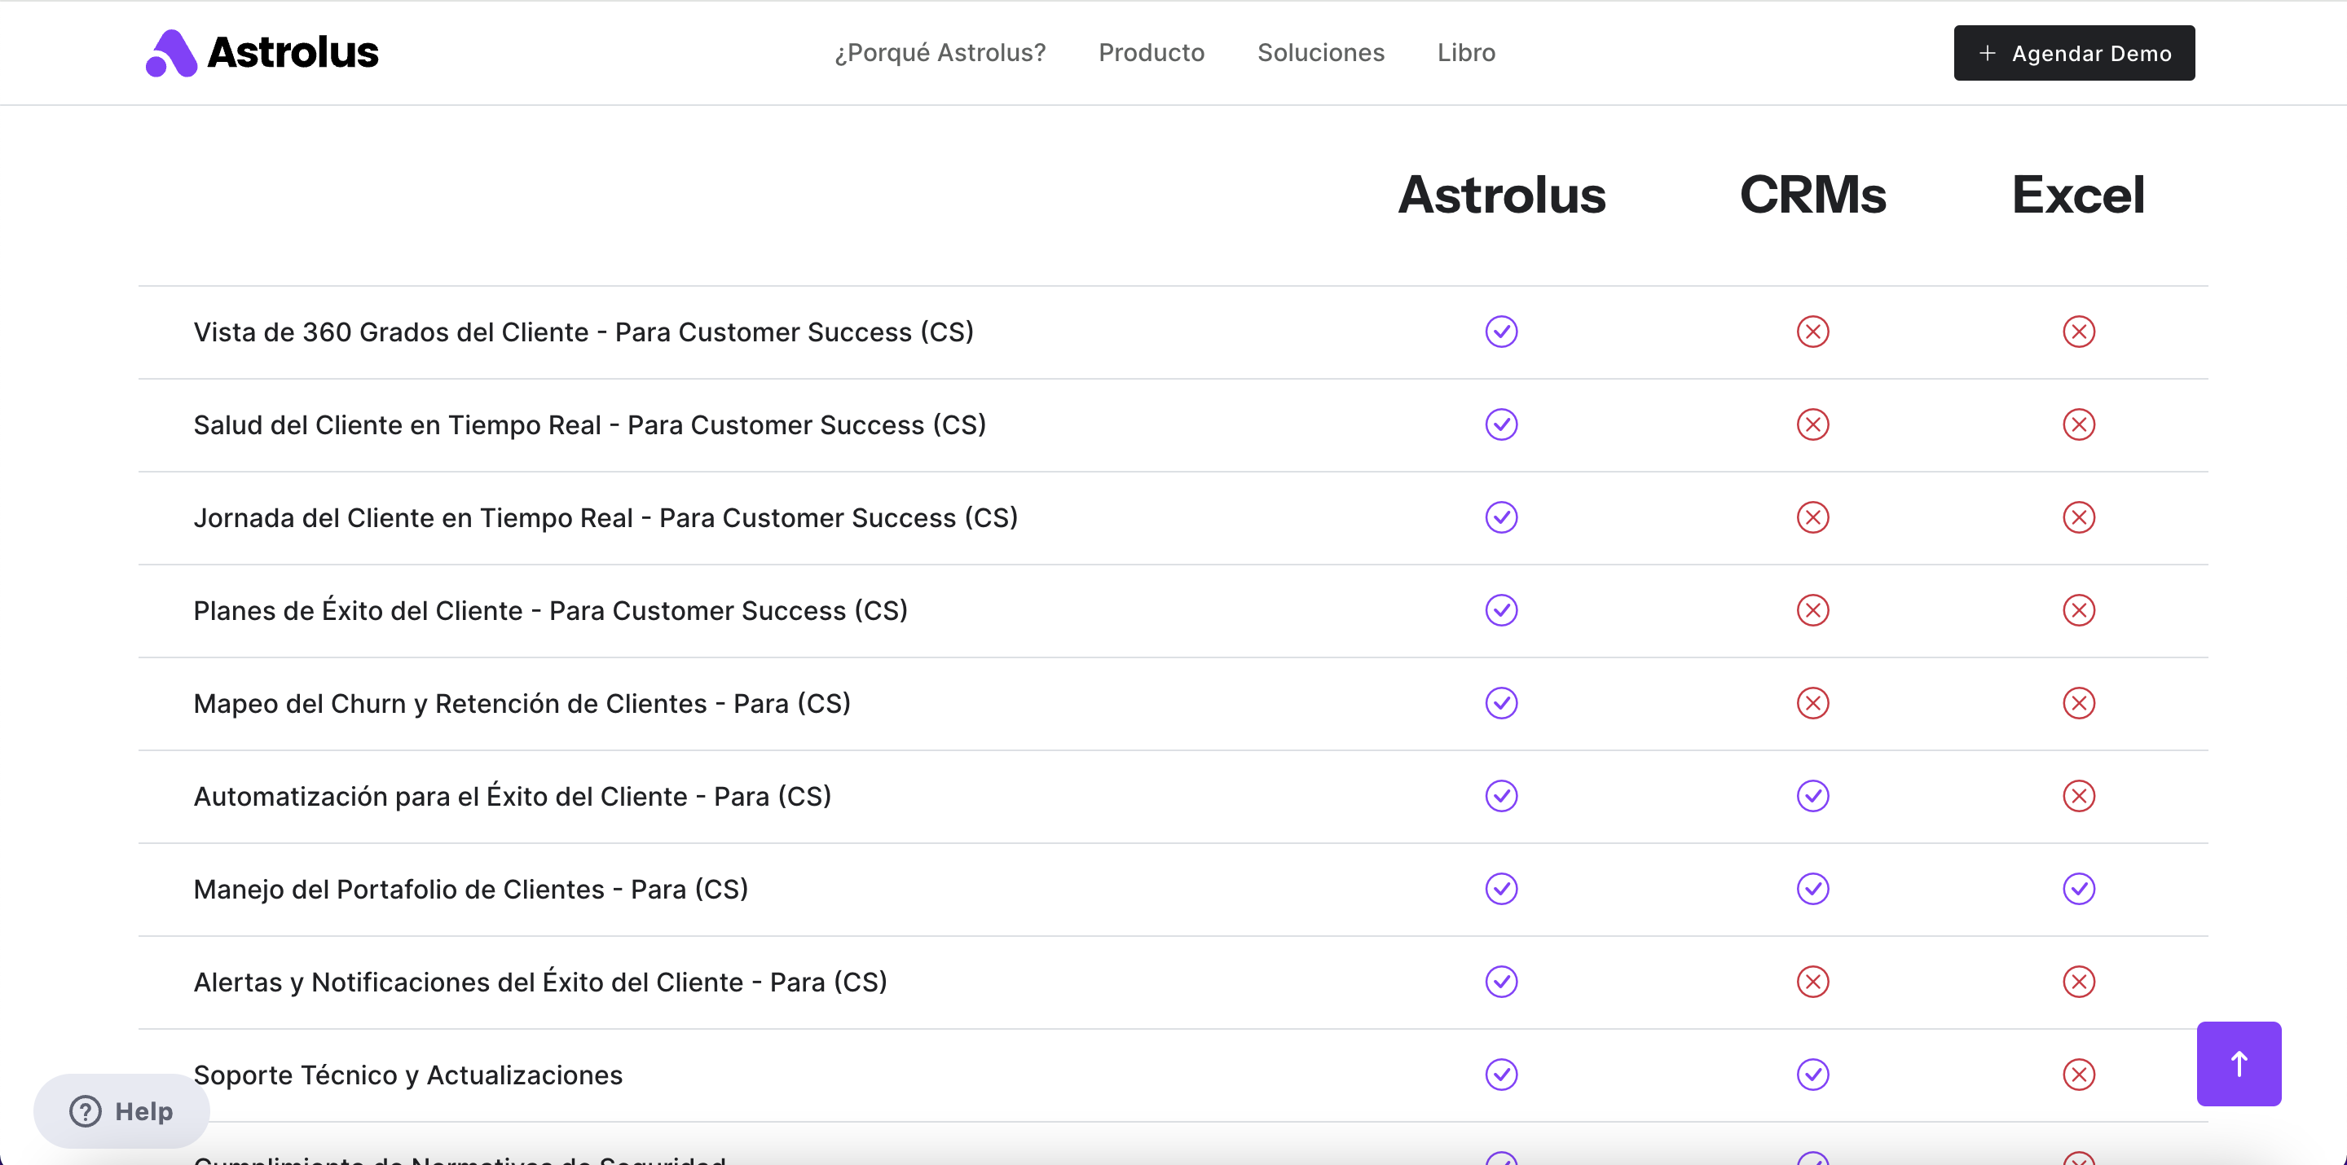This screenshot has width=2347, height=1165.
Task: Click Excel cross icon for Salud del Cliente row
Action: pyautogui.click(x=2078, y=424)
